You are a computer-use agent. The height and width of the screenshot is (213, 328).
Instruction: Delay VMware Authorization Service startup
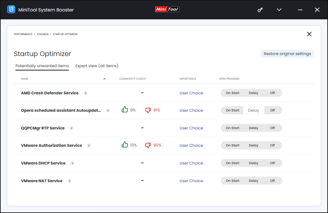pos(254,145)
